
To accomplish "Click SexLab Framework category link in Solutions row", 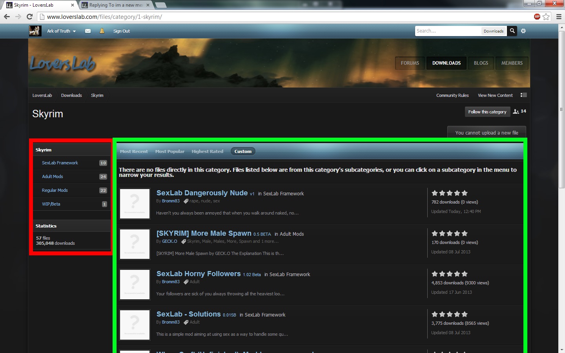I will tap(265, 315).
